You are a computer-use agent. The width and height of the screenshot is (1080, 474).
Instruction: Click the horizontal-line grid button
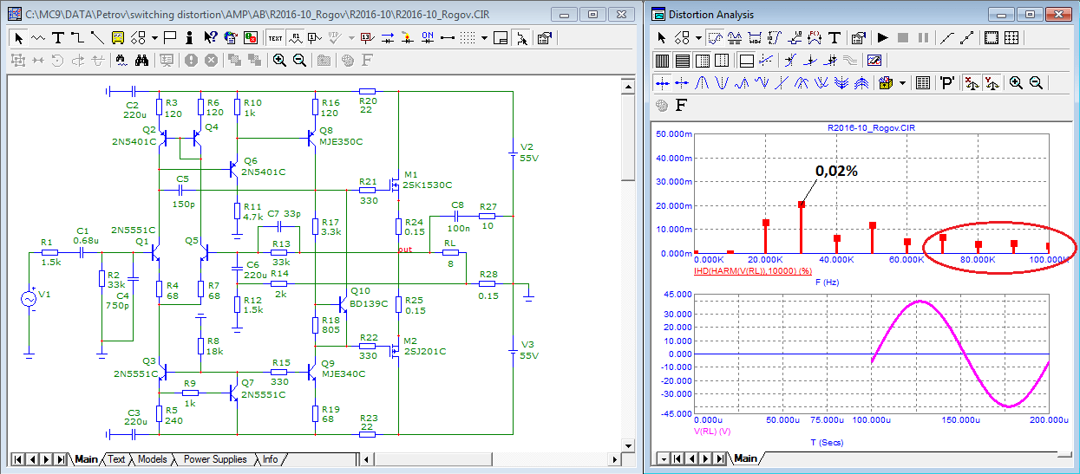682,60
